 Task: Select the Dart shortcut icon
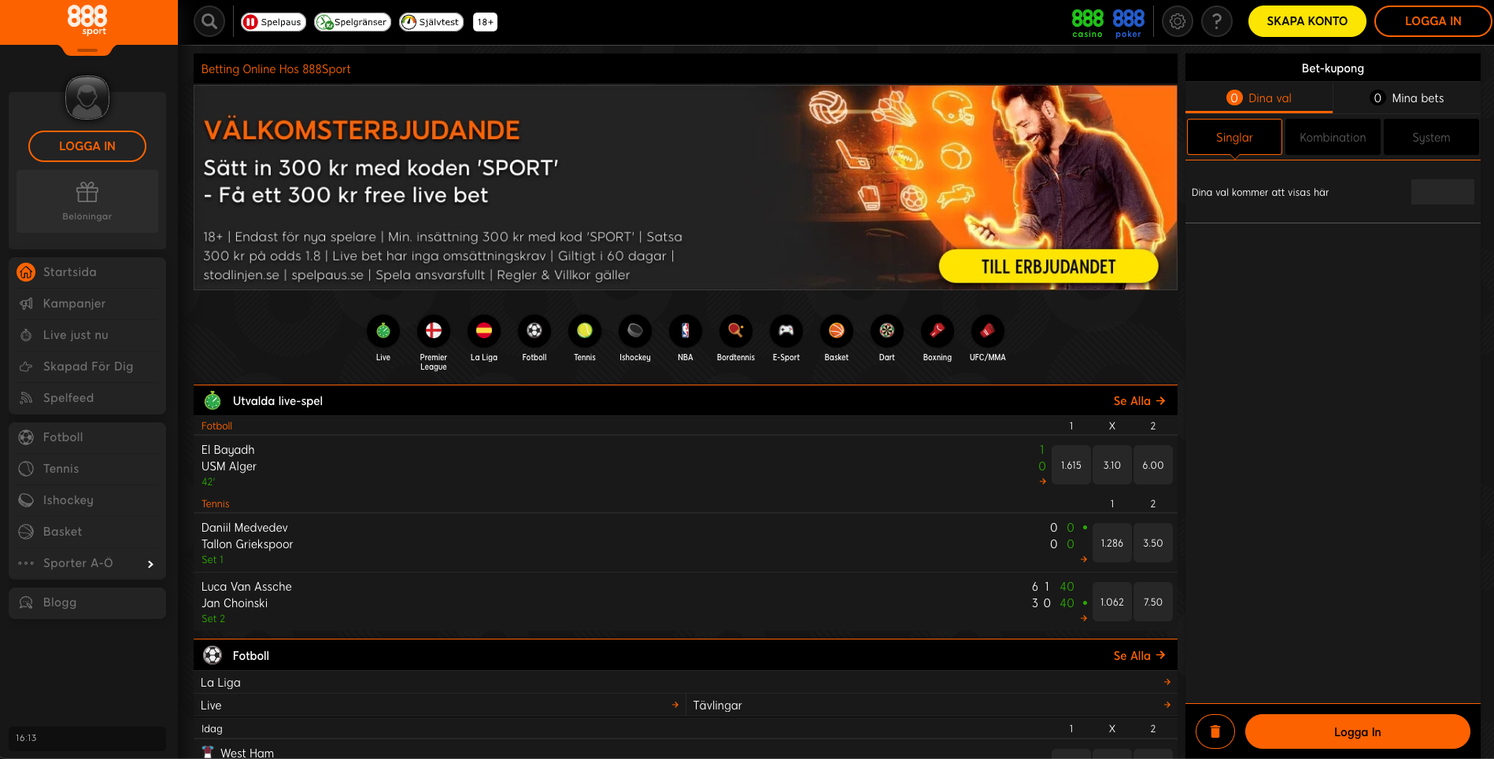887,331
